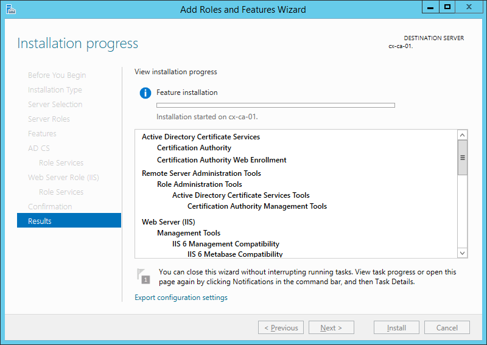The height and width of the screenshot is (345, 487).
Task: Select Active Directory Certificate Services entry
Action: 200,137
